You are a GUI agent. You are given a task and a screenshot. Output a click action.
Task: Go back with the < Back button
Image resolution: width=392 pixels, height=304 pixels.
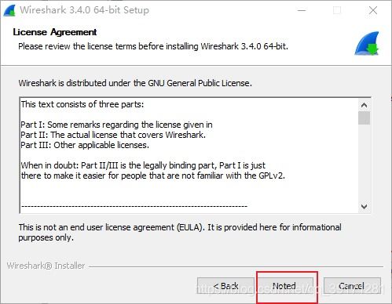225,286
